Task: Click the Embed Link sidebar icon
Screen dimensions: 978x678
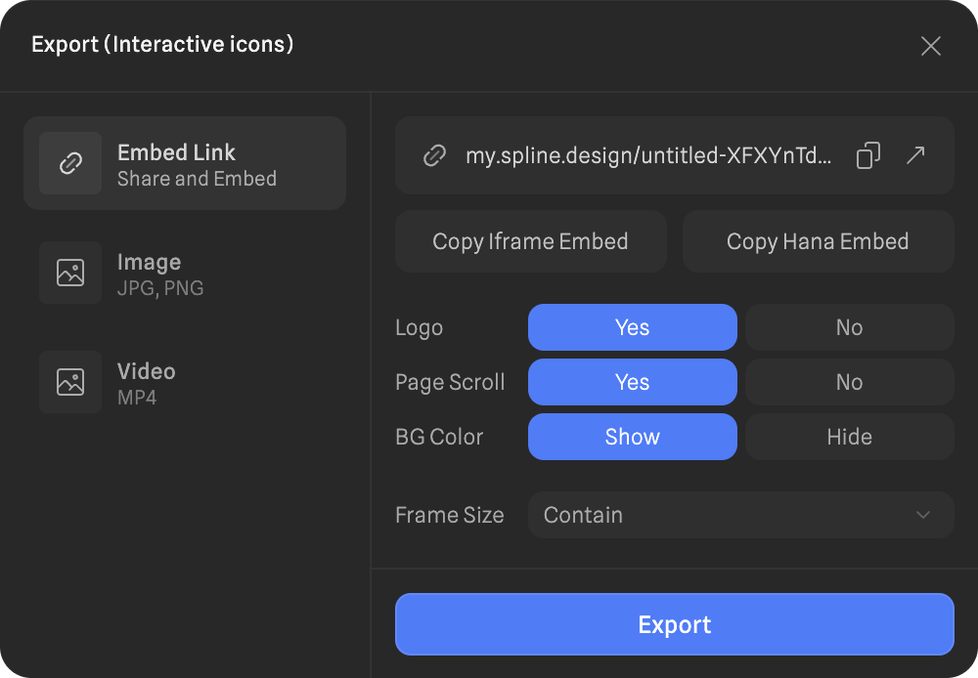Action: pyautogui.click(x=70, y=163)
